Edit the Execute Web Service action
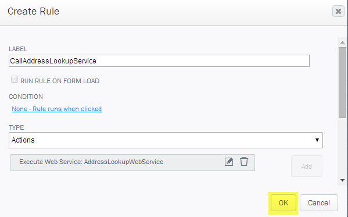This screenshot has height=217, width=348. tap(229, 162)
